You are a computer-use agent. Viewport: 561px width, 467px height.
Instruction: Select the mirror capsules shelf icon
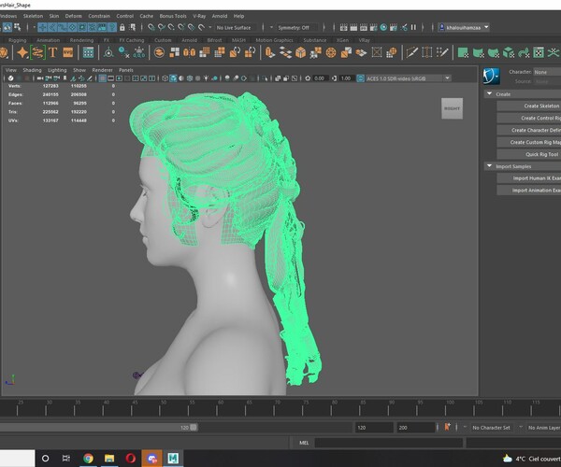(x=189, y=52)
